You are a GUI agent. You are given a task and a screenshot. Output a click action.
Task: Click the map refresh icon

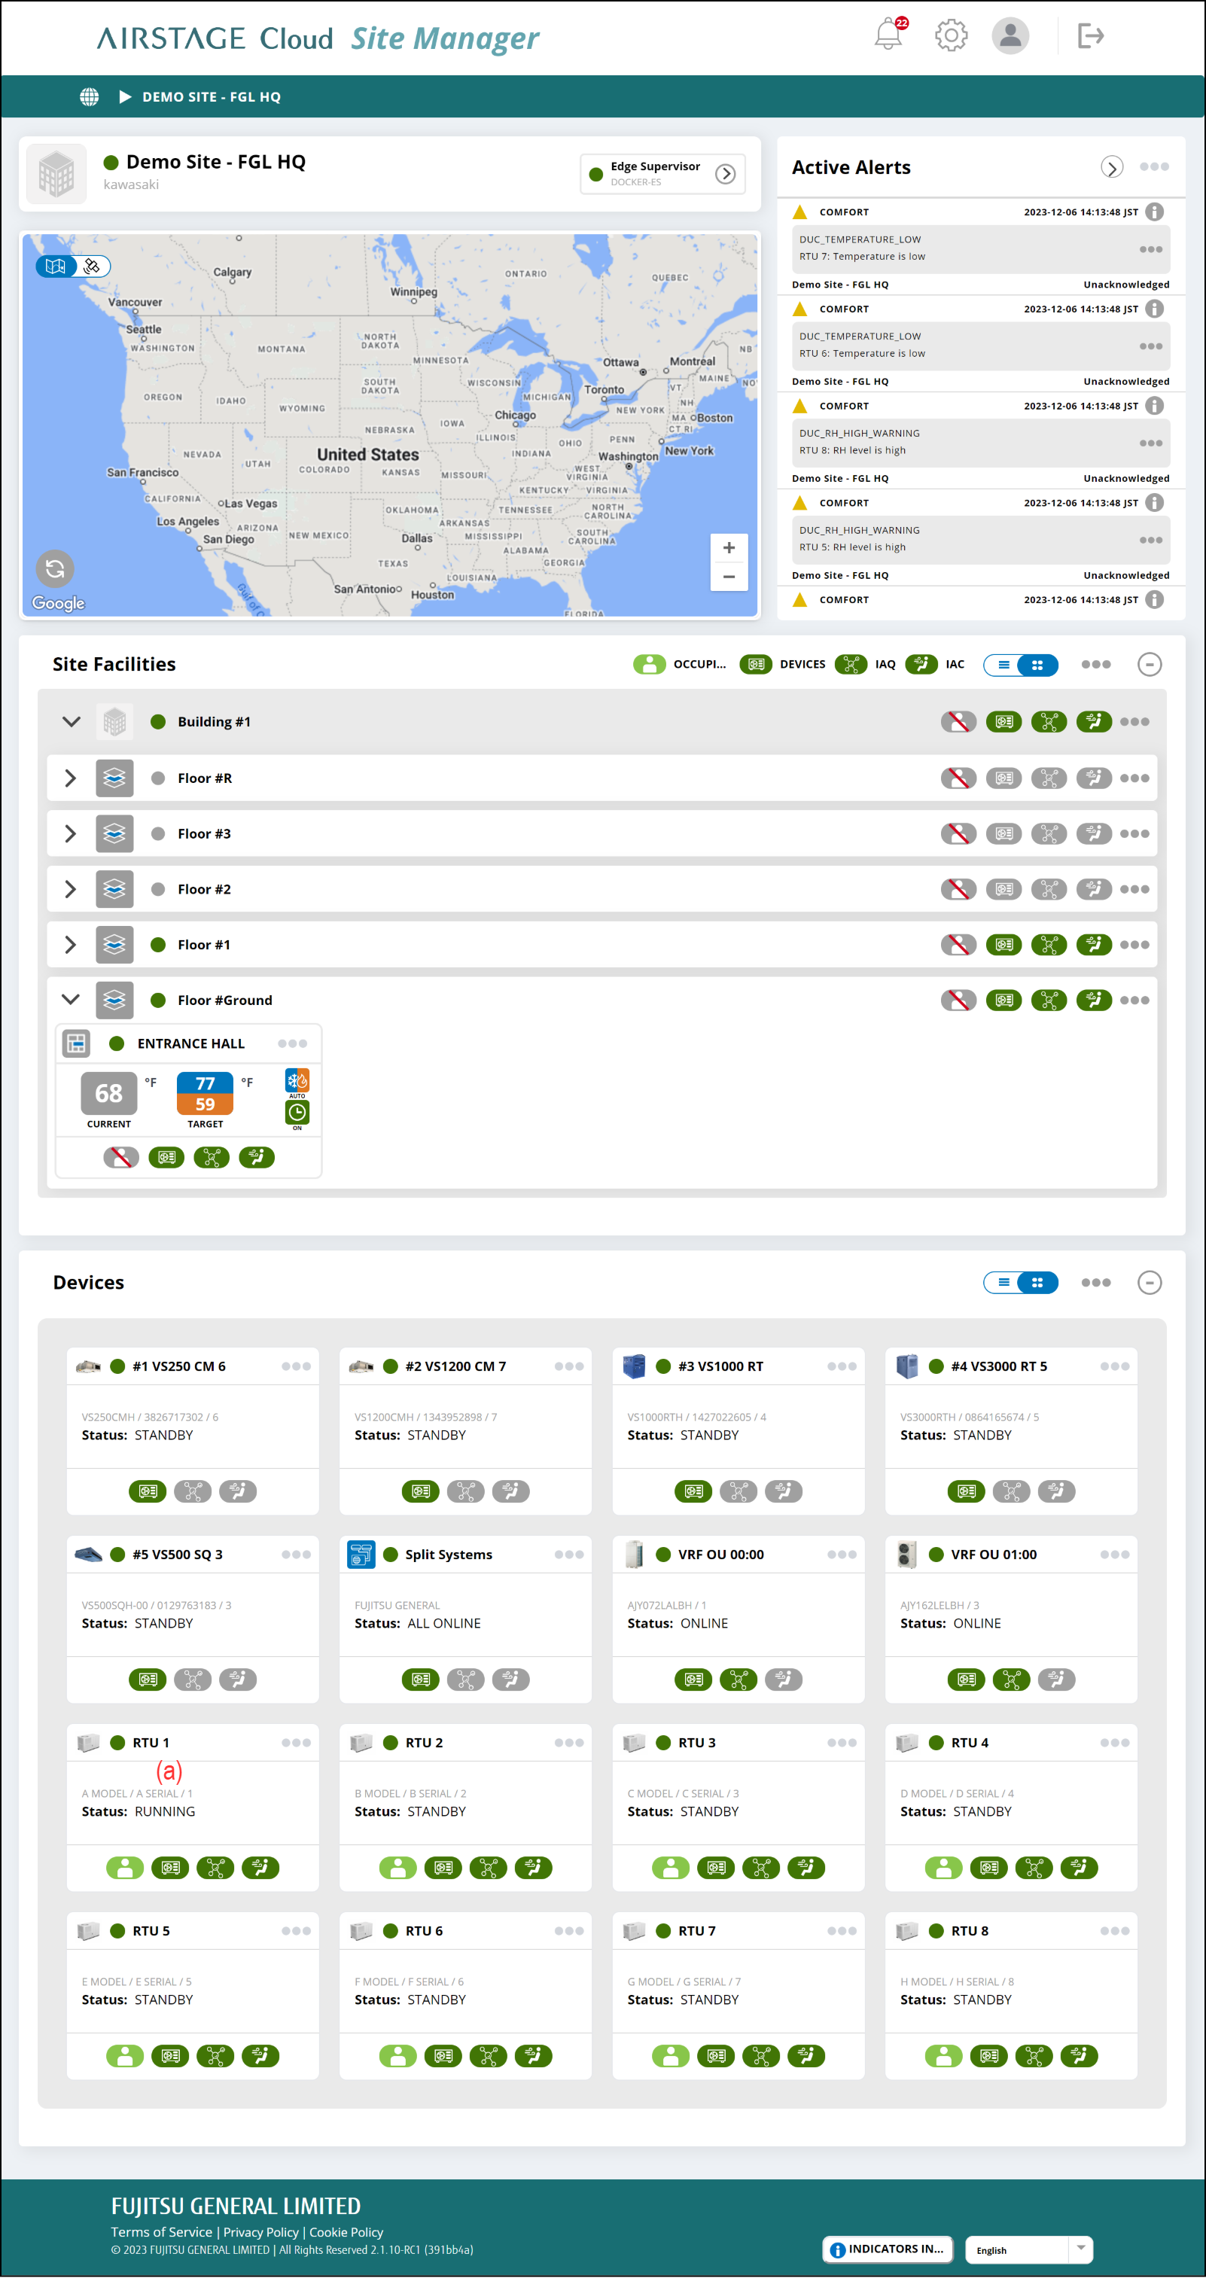(55, 568)
